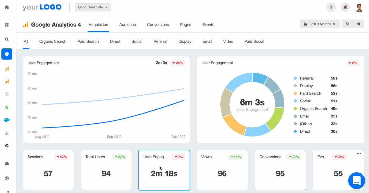Click the profile avatar in the top right
Image resolution: width=369 pixels, height=193 pixels.
pos(359,7)
